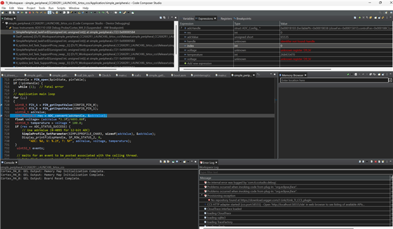The image size is (393, 229).
Task: Expand the adcHandle expression row
Action: click(182, 28)
